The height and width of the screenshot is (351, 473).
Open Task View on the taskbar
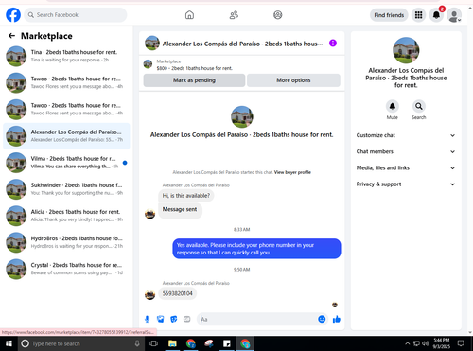point(153,343)
